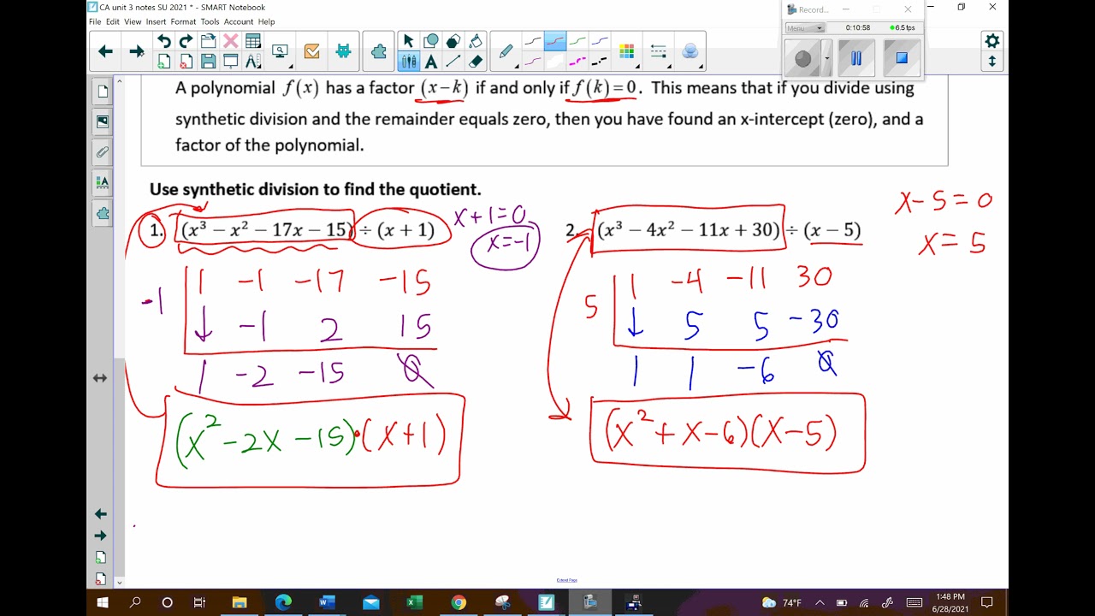Pick the blue pen line style
The height and width of the screenshot is (616, 1095).
coord(600,41)
